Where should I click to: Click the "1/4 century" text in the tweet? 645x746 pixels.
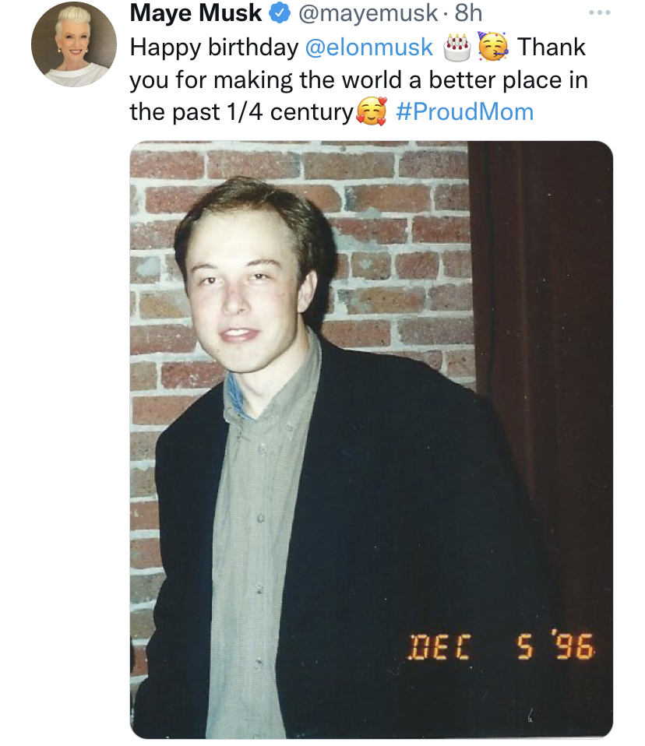click(x=289, y=113)
